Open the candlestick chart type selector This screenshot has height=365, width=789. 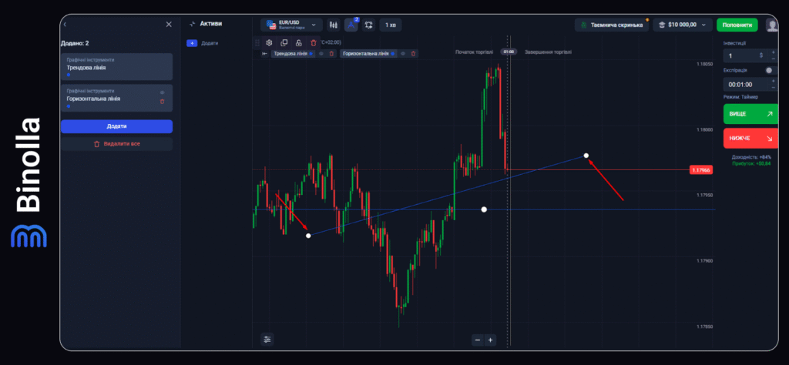point(333,25)
